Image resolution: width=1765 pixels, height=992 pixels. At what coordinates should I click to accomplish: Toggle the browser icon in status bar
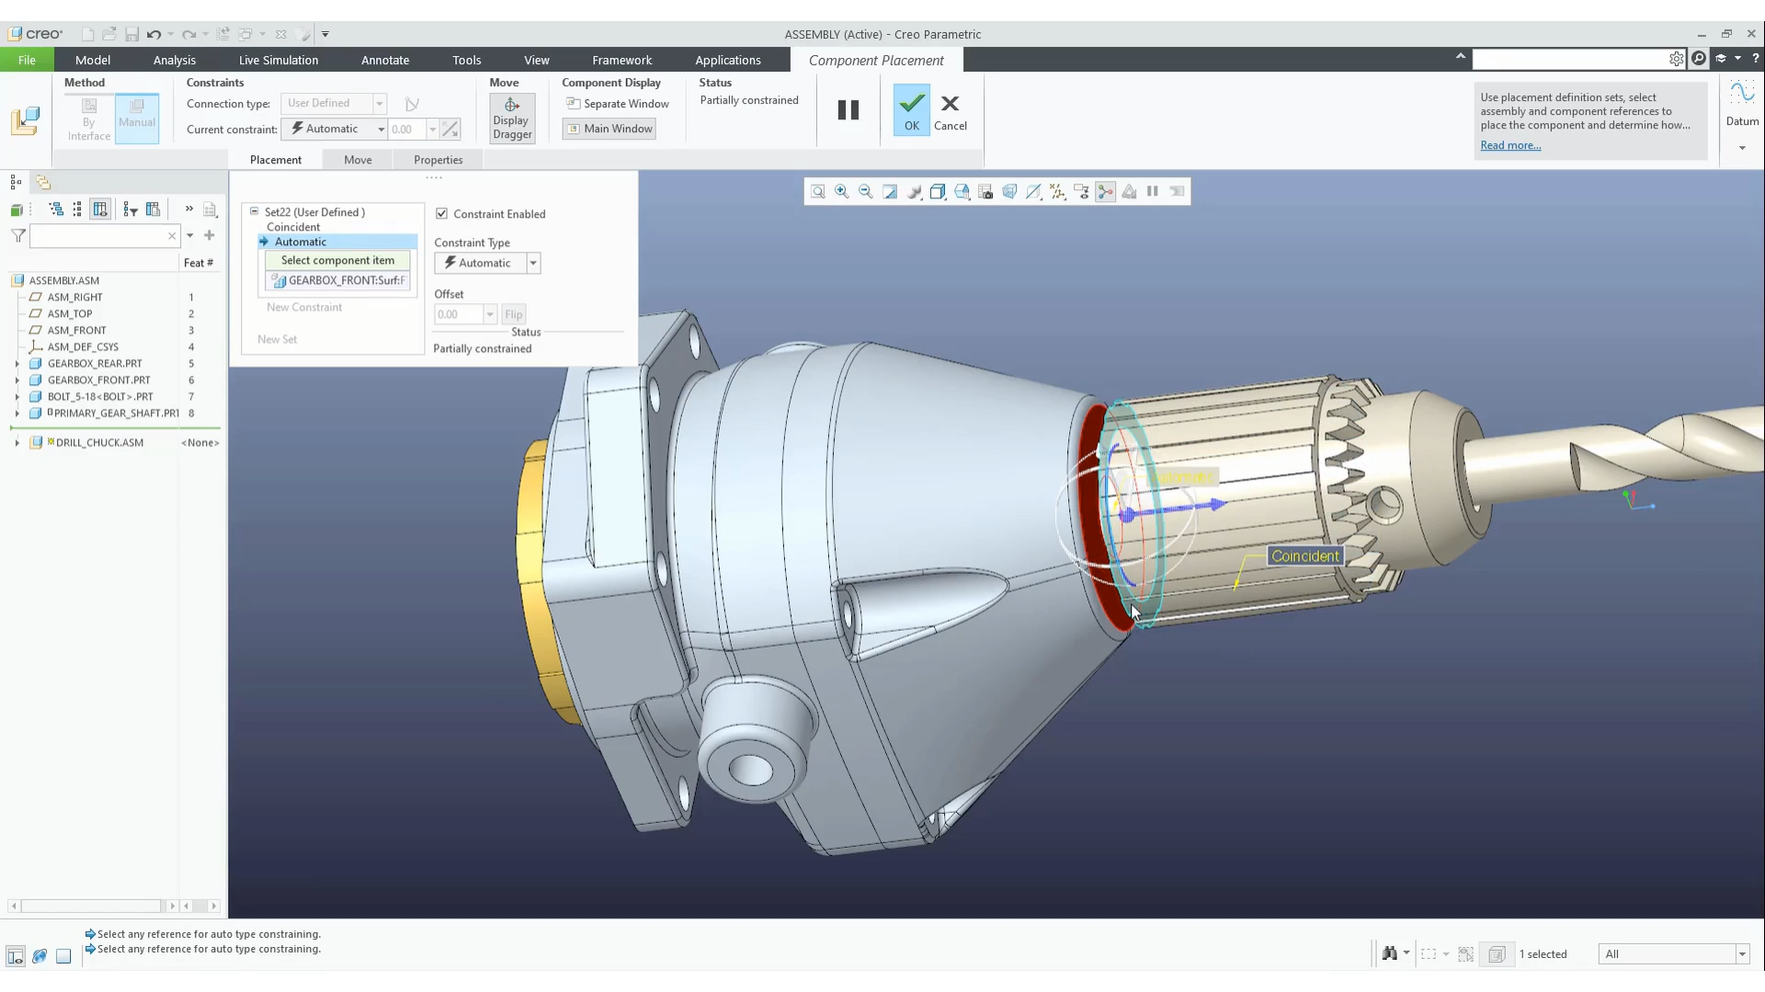[x=40, y=956]
